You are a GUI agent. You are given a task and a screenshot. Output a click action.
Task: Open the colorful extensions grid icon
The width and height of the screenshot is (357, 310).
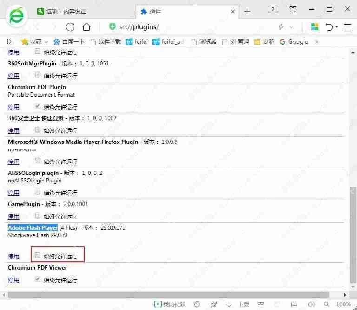[x=315, y=27]
